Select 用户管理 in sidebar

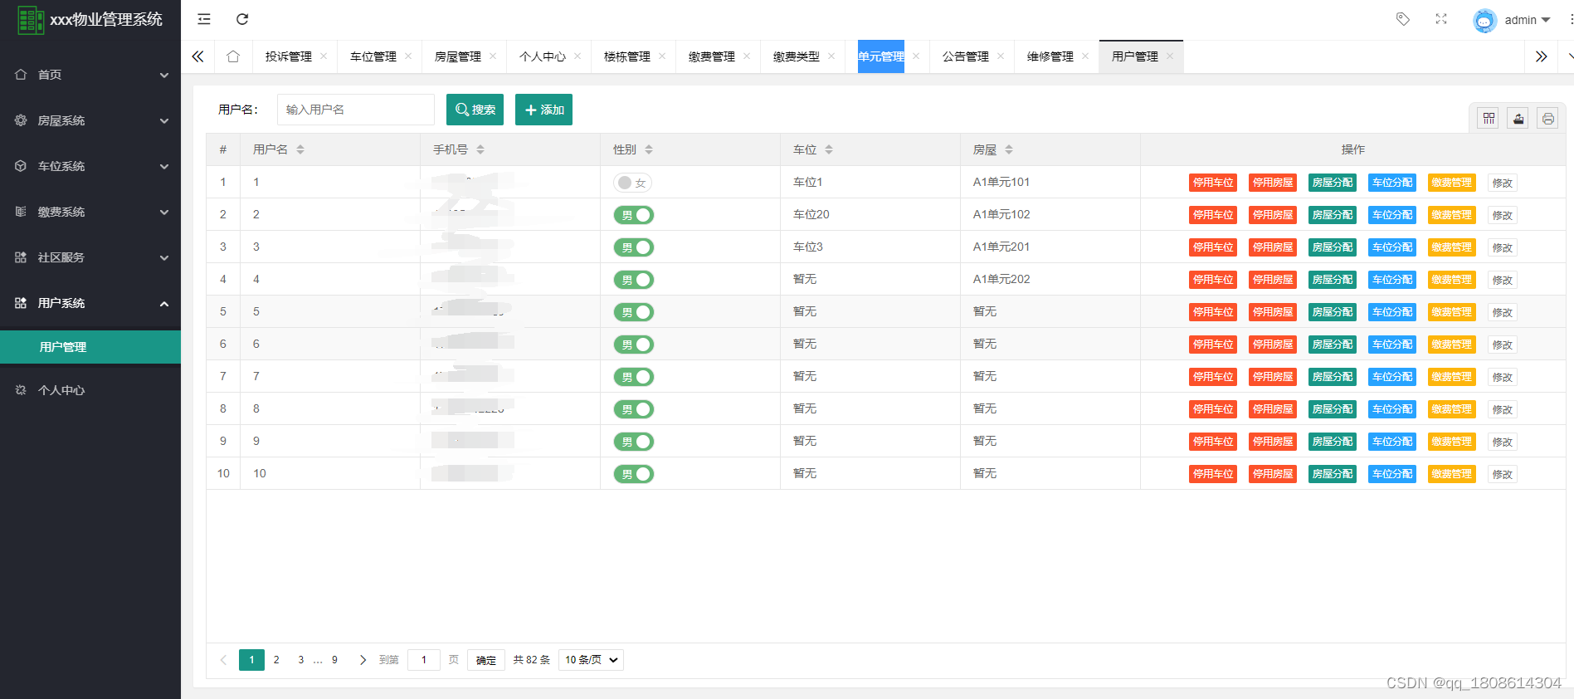coord(90,347)
